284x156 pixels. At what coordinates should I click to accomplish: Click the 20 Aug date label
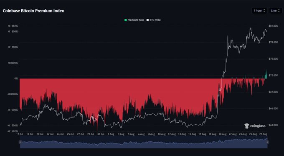223,134
